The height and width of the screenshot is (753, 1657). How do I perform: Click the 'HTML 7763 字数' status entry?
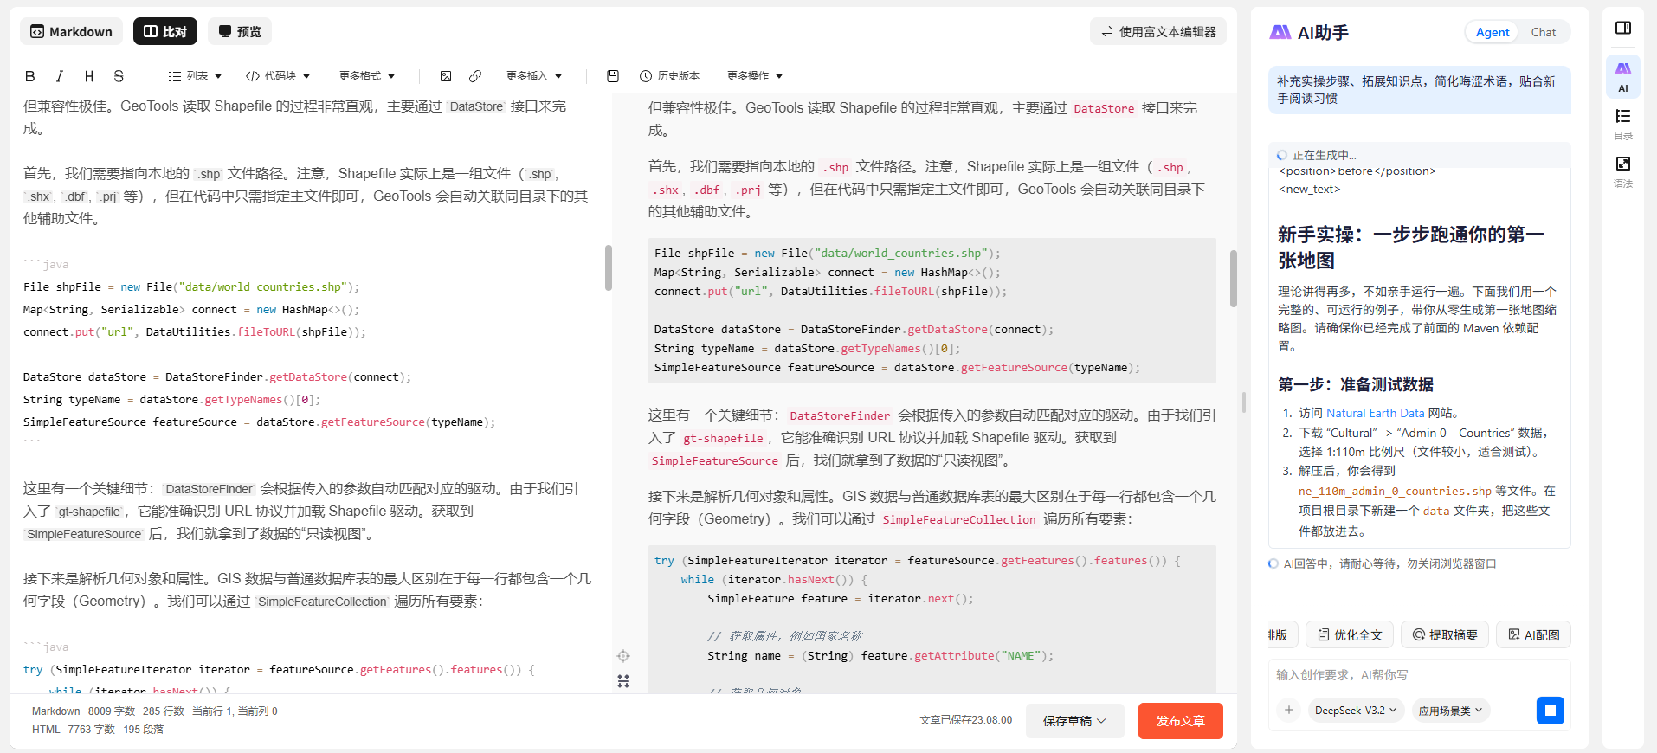tap(74, 730)
